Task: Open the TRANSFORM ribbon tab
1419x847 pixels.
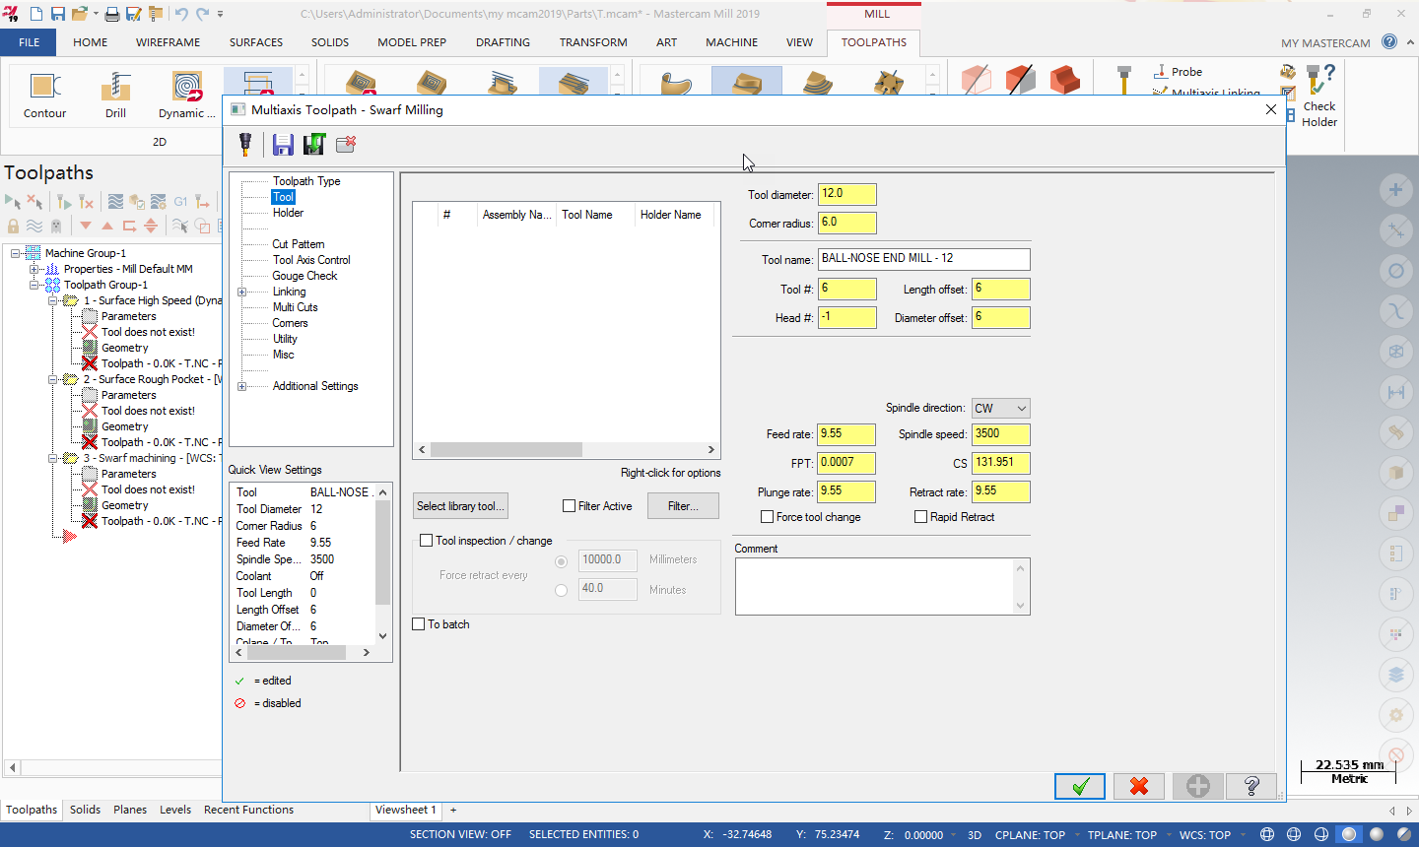Action: (593, 42)
